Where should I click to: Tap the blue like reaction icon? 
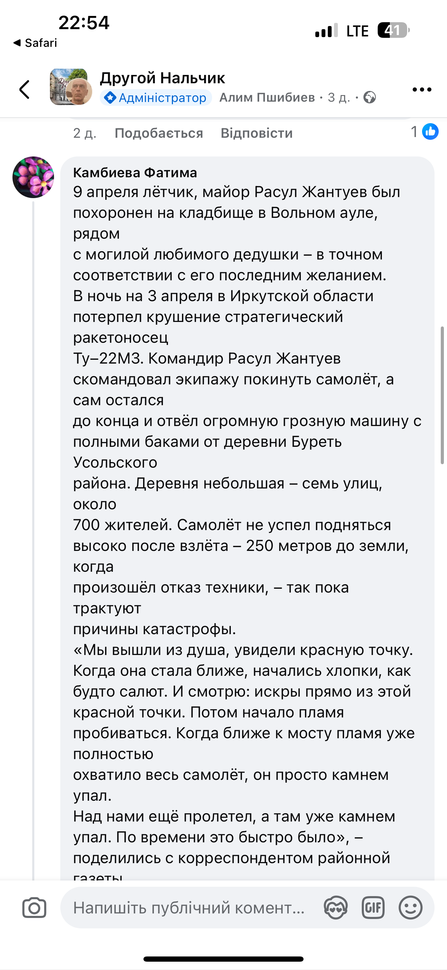click(430, 132)
